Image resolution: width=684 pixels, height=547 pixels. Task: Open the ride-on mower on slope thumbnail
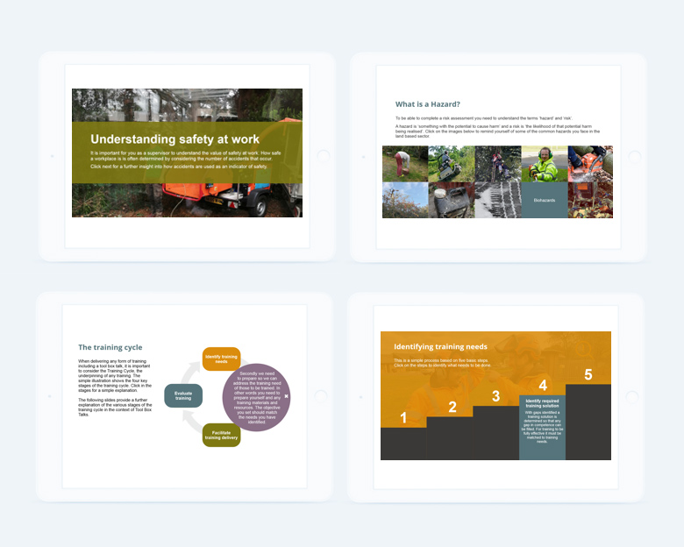point(452,164)
